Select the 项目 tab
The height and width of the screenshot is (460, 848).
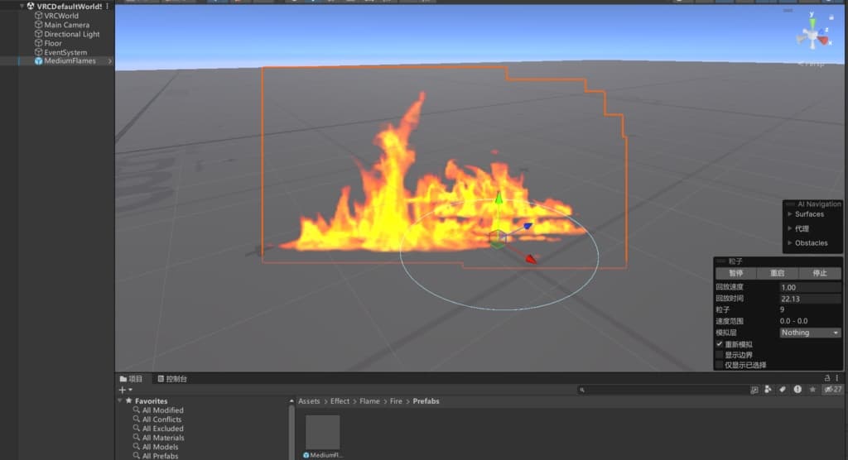pyautogui.click(x=131, y=379)
